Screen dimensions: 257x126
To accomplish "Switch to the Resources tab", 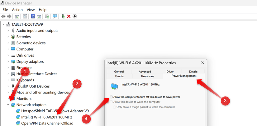I will (148, 76).
